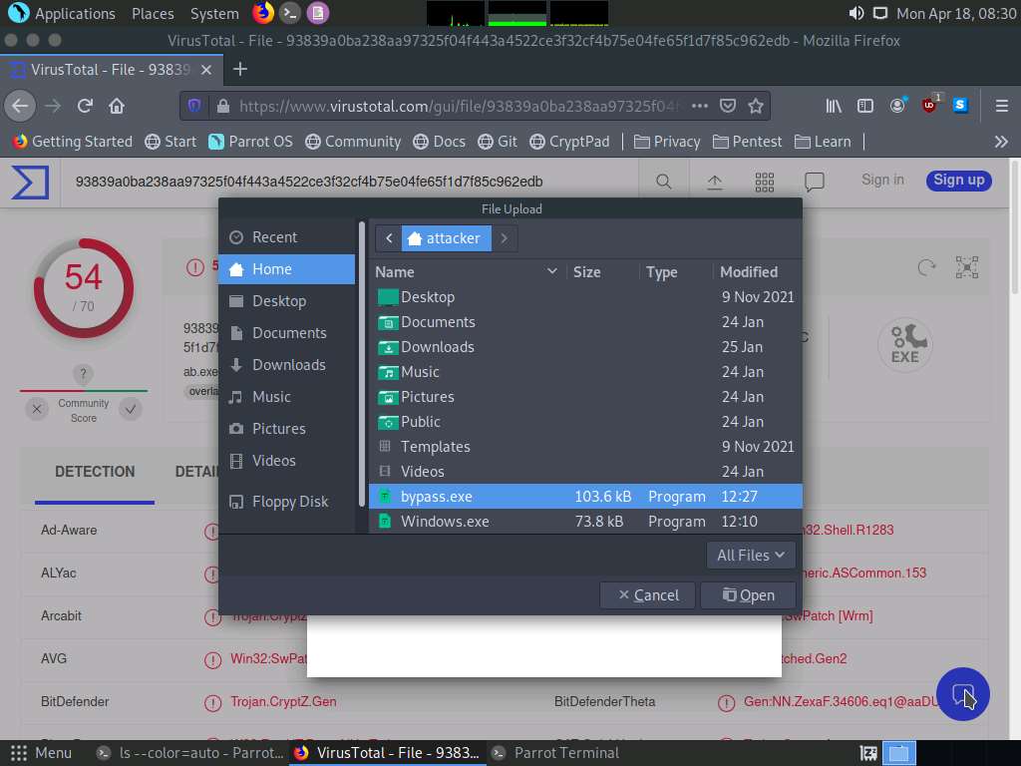Click the VirusTotal upload file icon
Image resolution: width=1021 pixels, height=766 pixels.
[x=714, y=182]
